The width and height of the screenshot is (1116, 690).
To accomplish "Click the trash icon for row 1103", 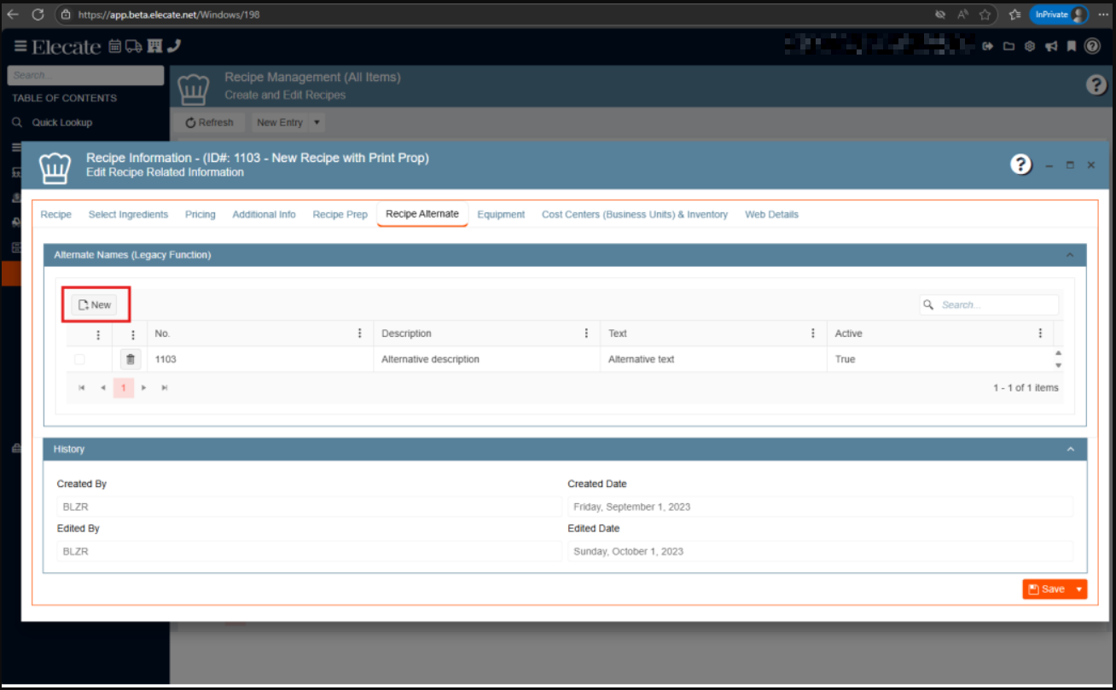I will 130,359.
